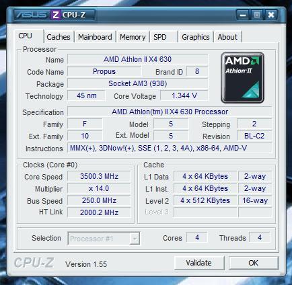Click the disabled maximize button
292x285 pixels.
(257, 15)
